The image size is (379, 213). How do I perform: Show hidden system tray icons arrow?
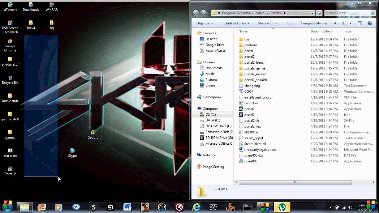330,207
